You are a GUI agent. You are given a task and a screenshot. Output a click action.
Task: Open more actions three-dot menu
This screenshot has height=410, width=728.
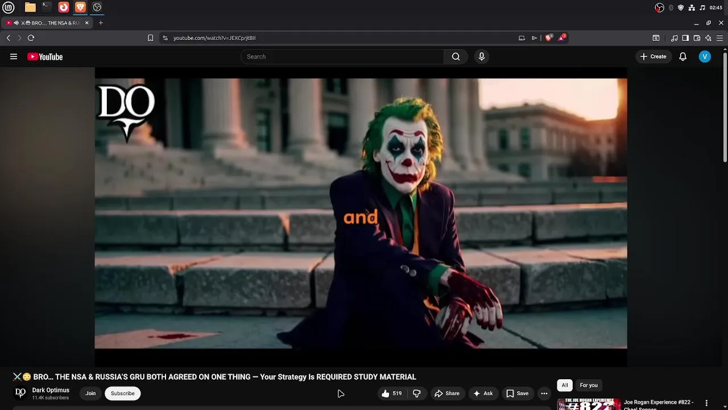tap(544, 393)
